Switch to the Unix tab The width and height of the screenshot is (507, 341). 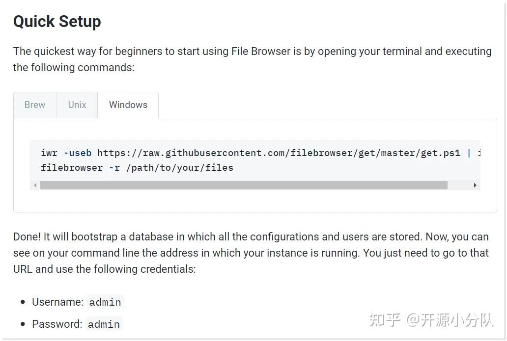click(77, 105)
